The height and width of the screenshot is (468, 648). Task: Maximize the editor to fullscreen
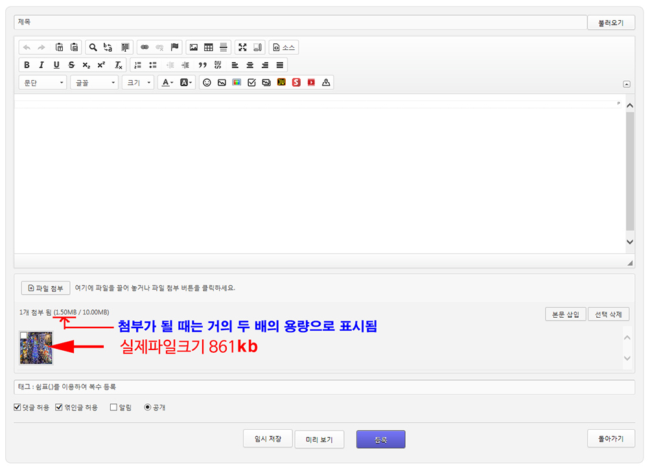click(242, 47)
